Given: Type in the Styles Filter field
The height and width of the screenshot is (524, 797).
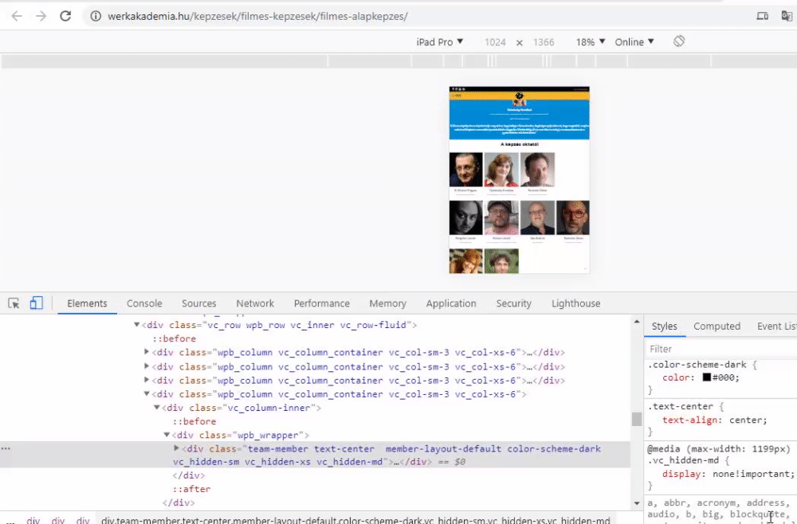Looking at the screenshot, I should click(x=722, y=349).
